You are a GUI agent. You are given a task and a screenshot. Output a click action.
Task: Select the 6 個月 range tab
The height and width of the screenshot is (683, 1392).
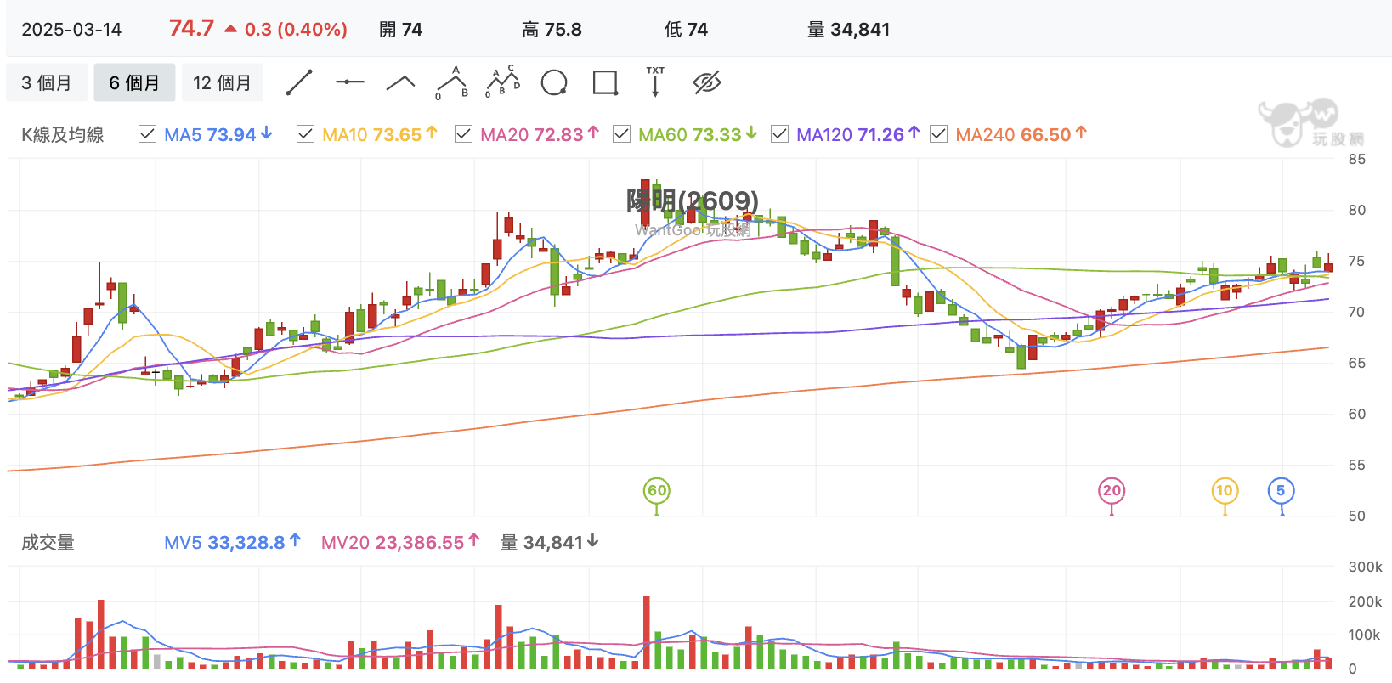coord(134,82)
